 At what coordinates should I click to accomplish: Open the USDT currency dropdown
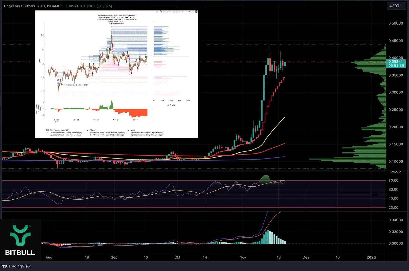[396, 6]
